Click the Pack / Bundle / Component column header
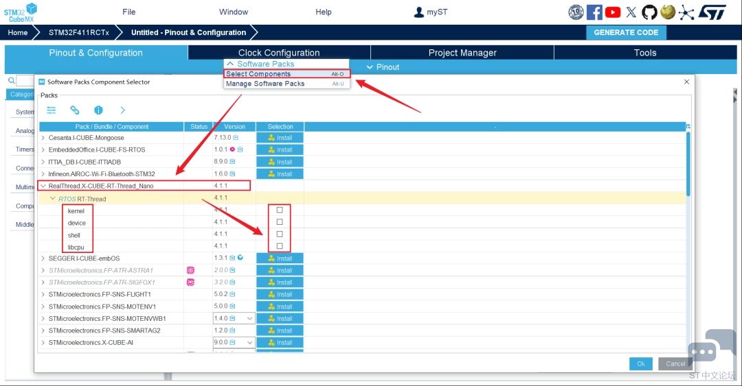Viewport: 742px width, 386px height. tap(111, 127)
